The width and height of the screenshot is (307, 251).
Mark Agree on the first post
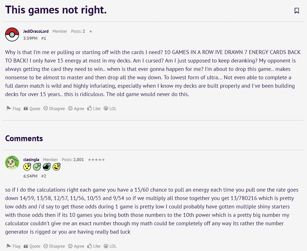[76, 108]
